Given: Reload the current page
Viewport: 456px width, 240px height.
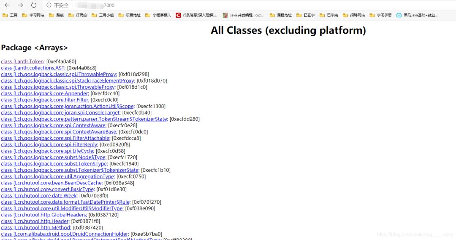Looking at the screenshot, I should coord(34,5).
